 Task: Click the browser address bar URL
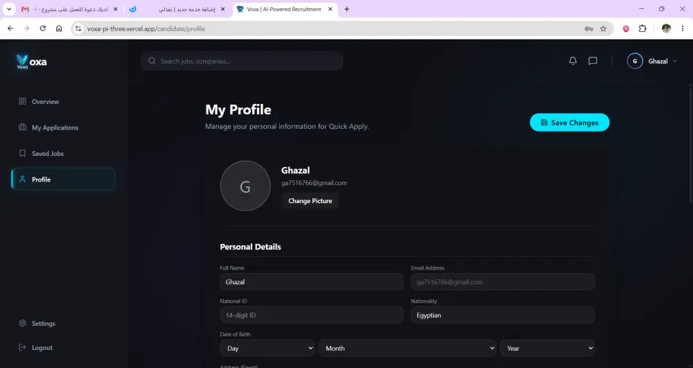coord(146,28)
